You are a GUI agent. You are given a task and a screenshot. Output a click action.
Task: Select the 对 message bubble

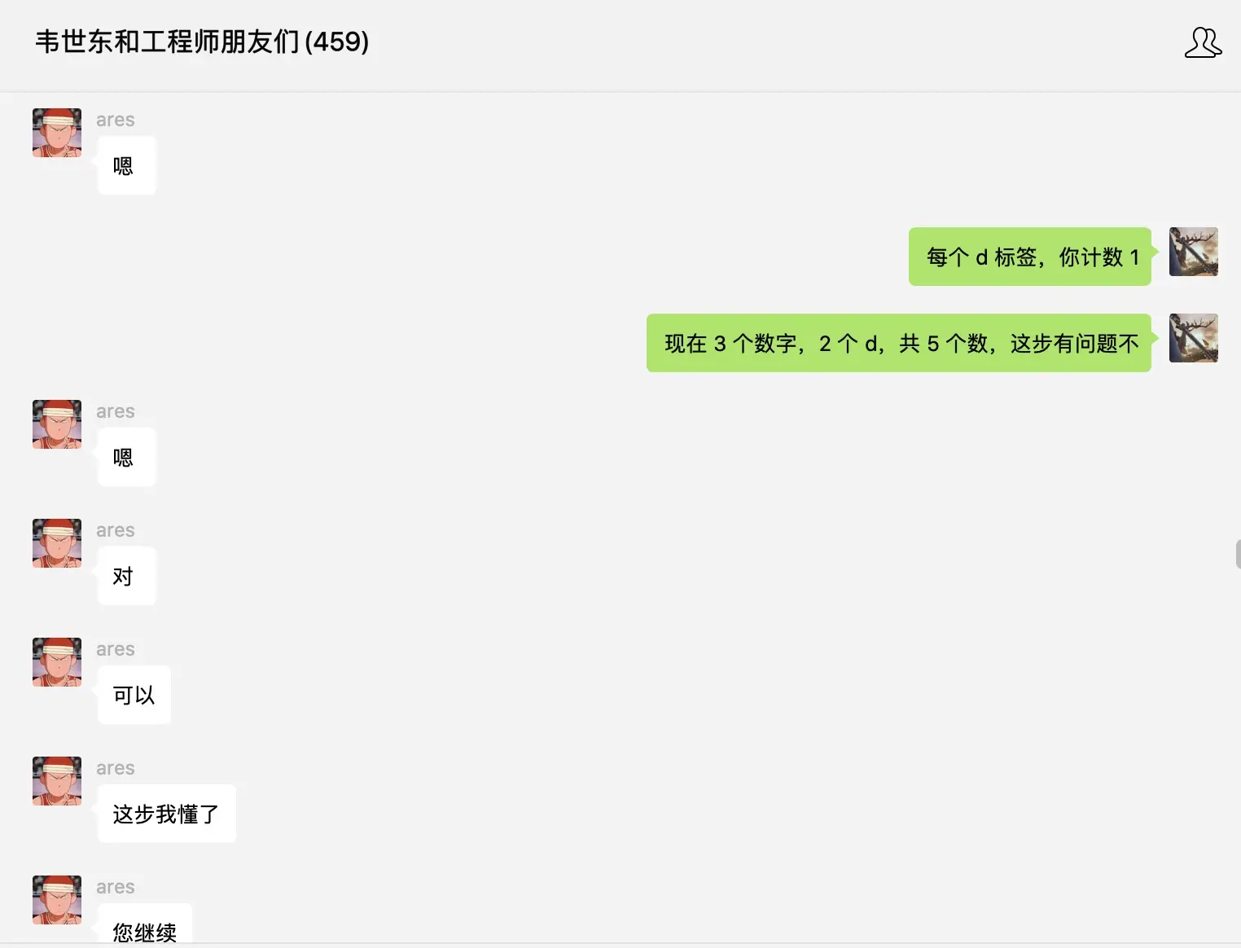tap(126, 576)
